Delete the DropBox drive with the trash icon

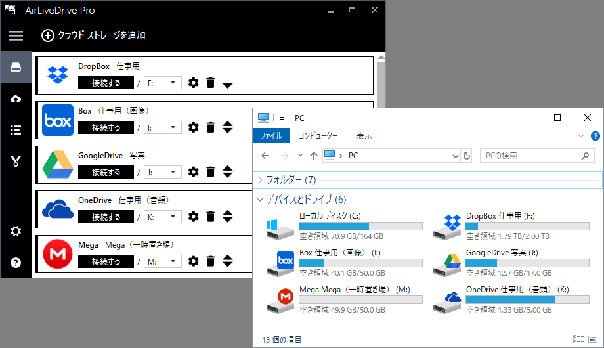coord(210,83)
